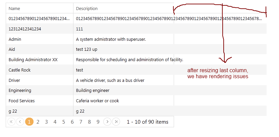This screenshot has width=279, height=137.
Task: Click the Engineering name cell
Action: pyautogui.click(x=20, y=91)
